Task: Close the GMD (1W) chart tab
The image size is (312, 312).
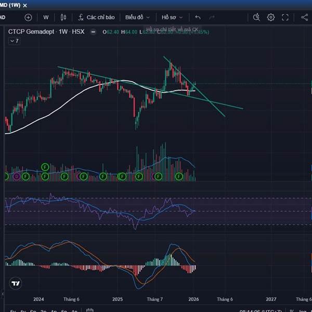Action: tap(25, 6)
